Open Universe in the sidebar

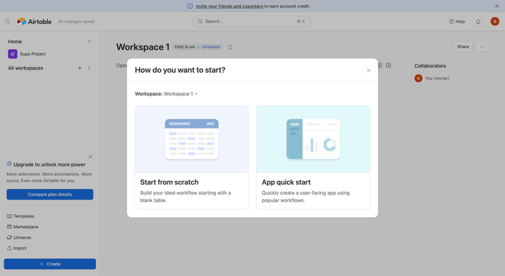(x=19, y=238)
